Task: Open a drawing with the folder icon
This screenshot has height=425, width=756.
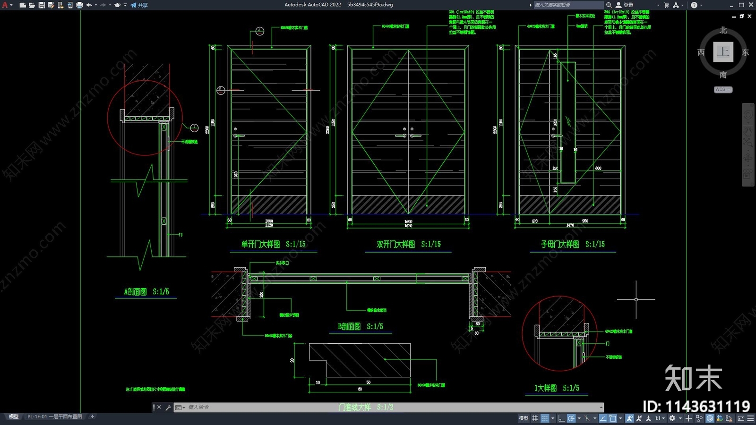Action: (x=32, y=5)
